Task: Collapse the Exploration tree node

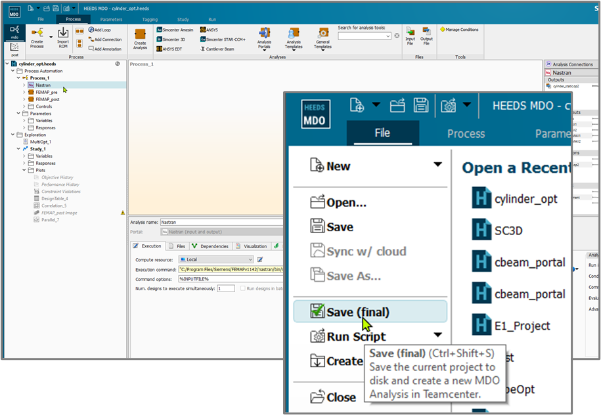Action: tap(12, 135)
